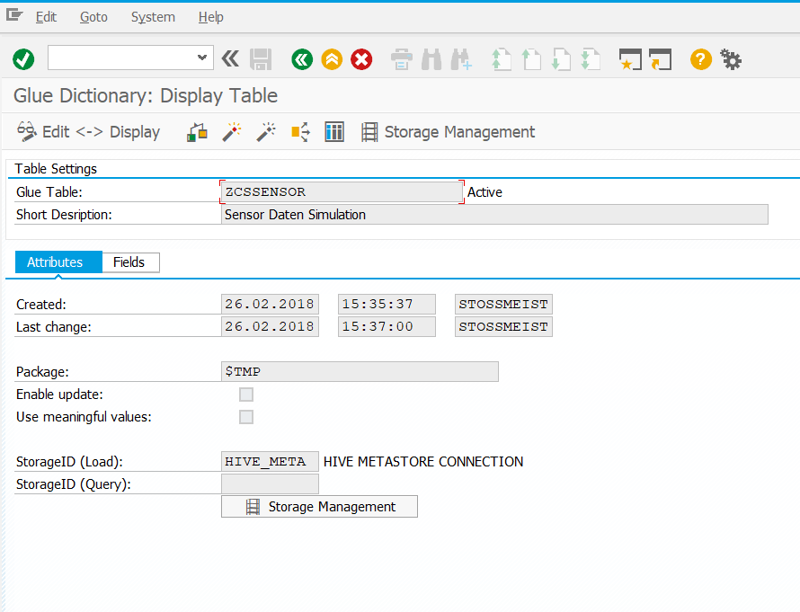Toggle the Use meaningful values checkbox
Image resolution: width=800 pixels, height=612 pixels.
click(x=246, y=417)
